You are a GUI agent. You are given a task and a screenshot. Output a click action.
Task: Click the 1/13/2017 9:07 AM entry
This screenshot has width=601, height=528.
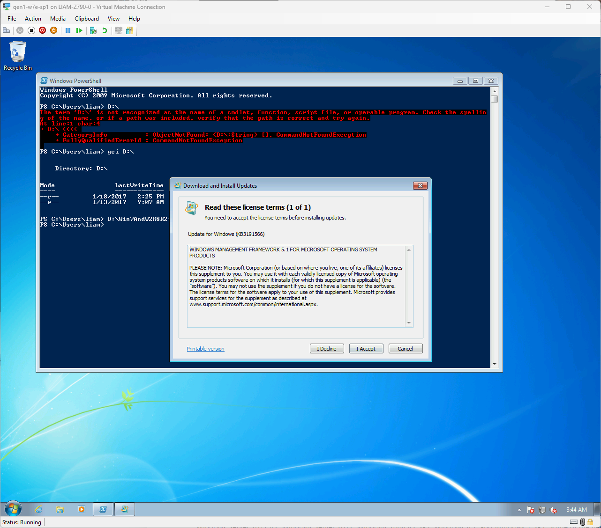[128, 202]
